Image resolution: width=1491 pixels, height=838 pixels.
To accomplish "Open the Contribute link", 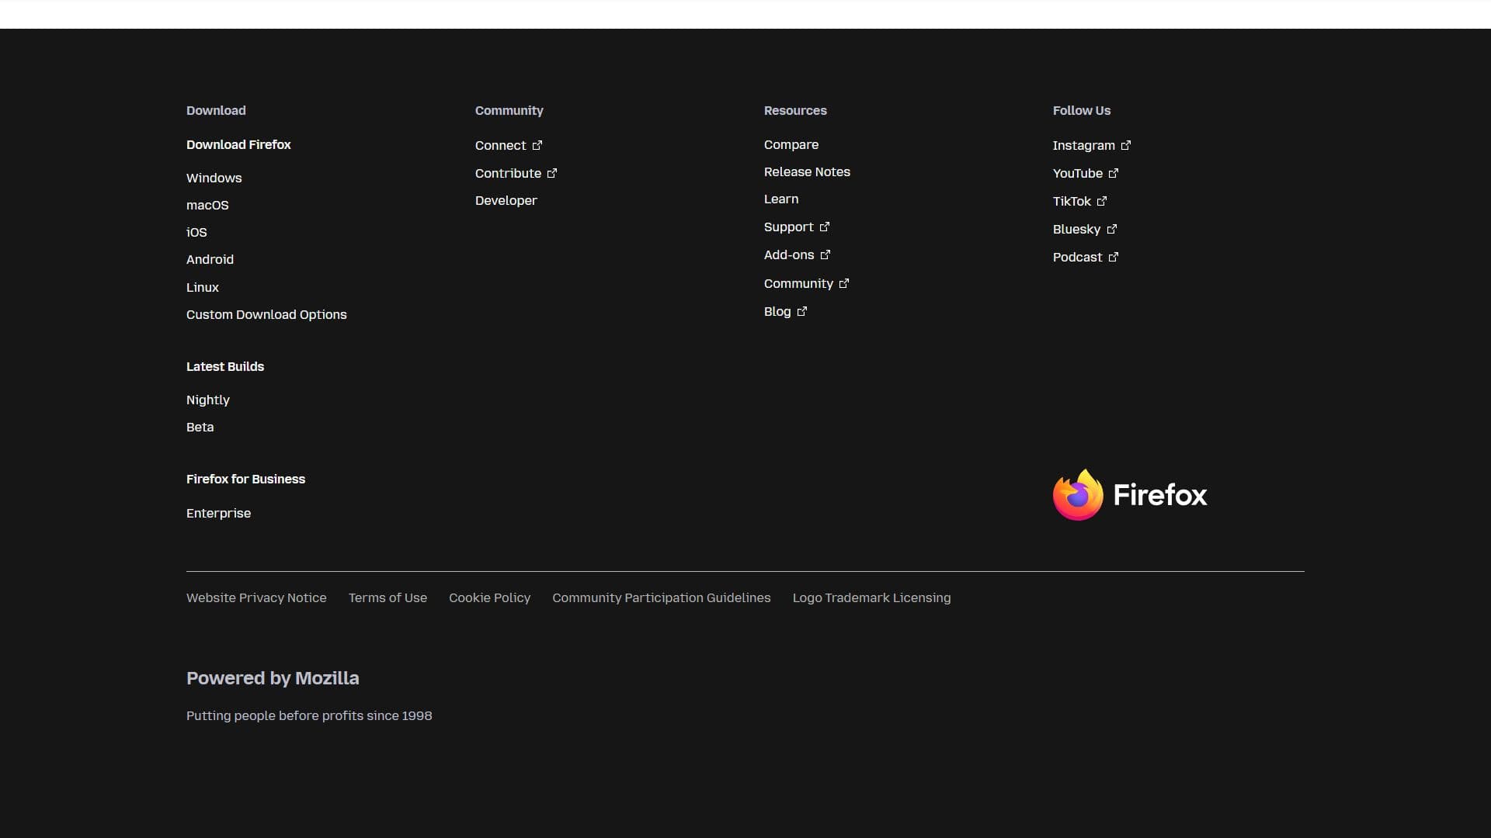I will coord(508,173).
